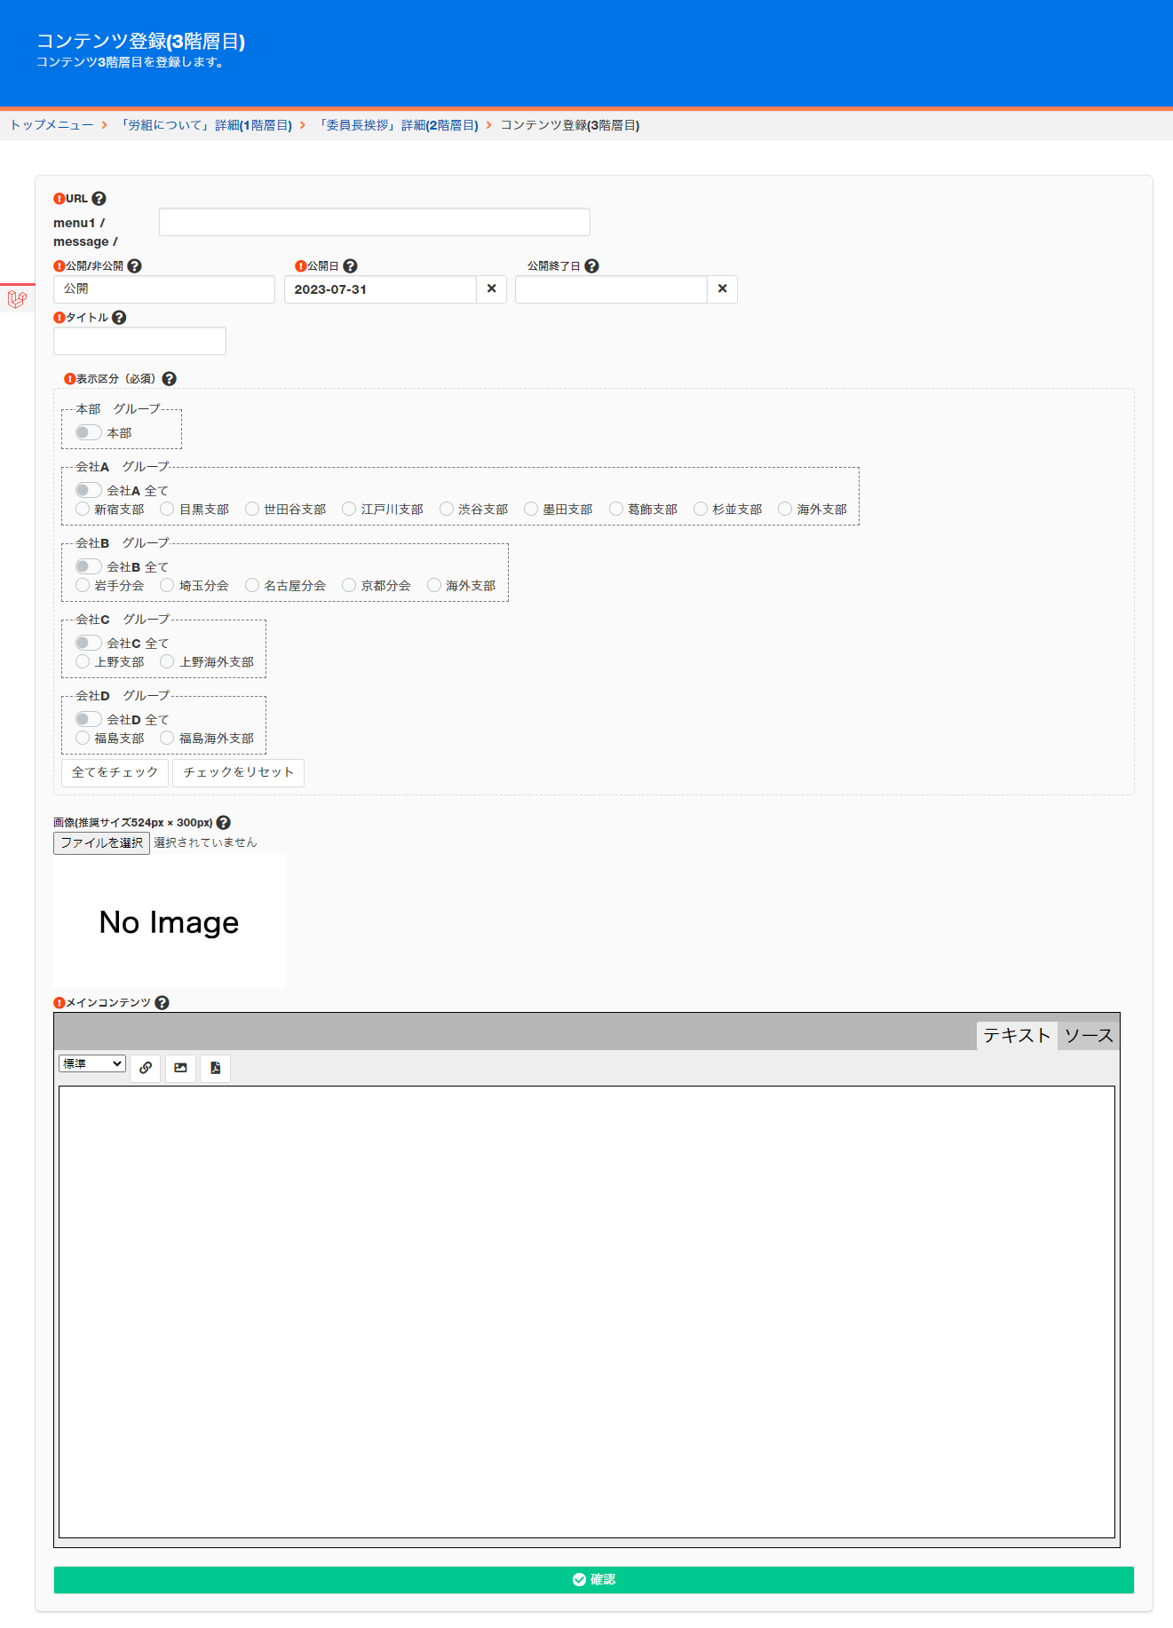Insert a PDF file with the editor file icon

[215, 1068]
